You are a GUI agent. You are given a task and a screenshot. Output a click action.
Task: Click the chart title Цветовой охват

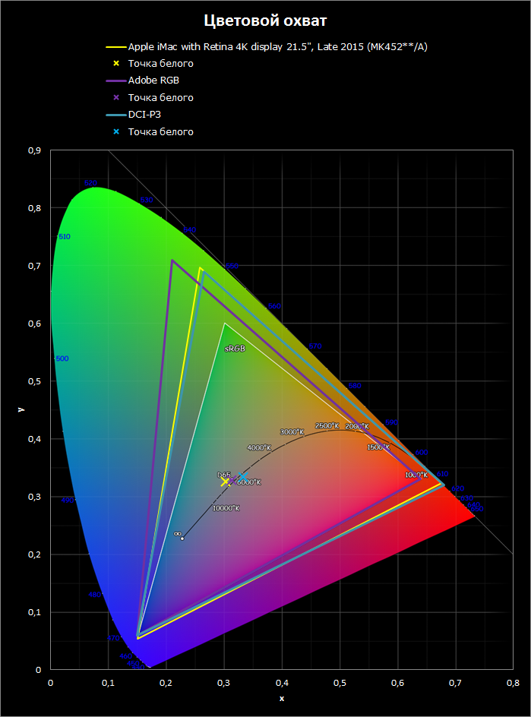click(x=265, y=19)
